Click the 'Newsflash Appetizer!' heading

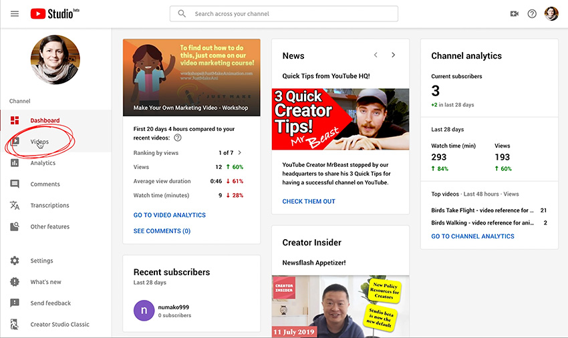314,263
